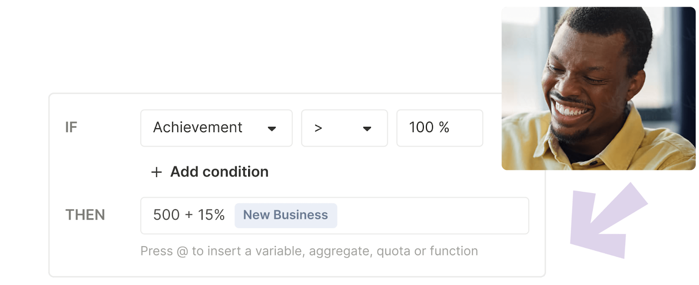Click the word Achievement in dropdown

[x=197, y=127]
